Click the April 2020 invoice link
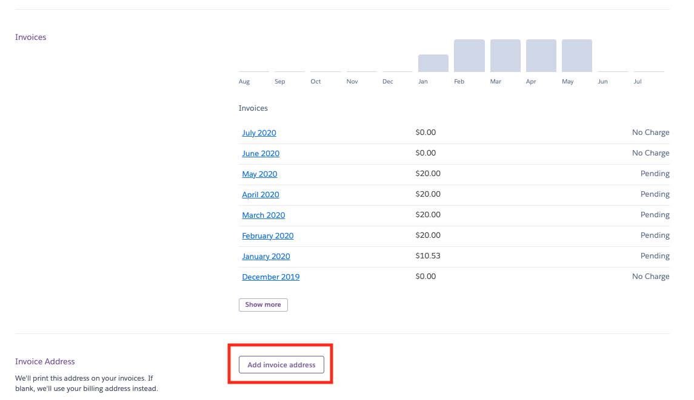 coord(261,195)
